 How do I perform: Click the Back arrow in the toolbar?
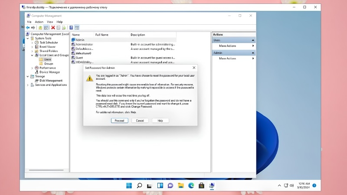point(28,28)
